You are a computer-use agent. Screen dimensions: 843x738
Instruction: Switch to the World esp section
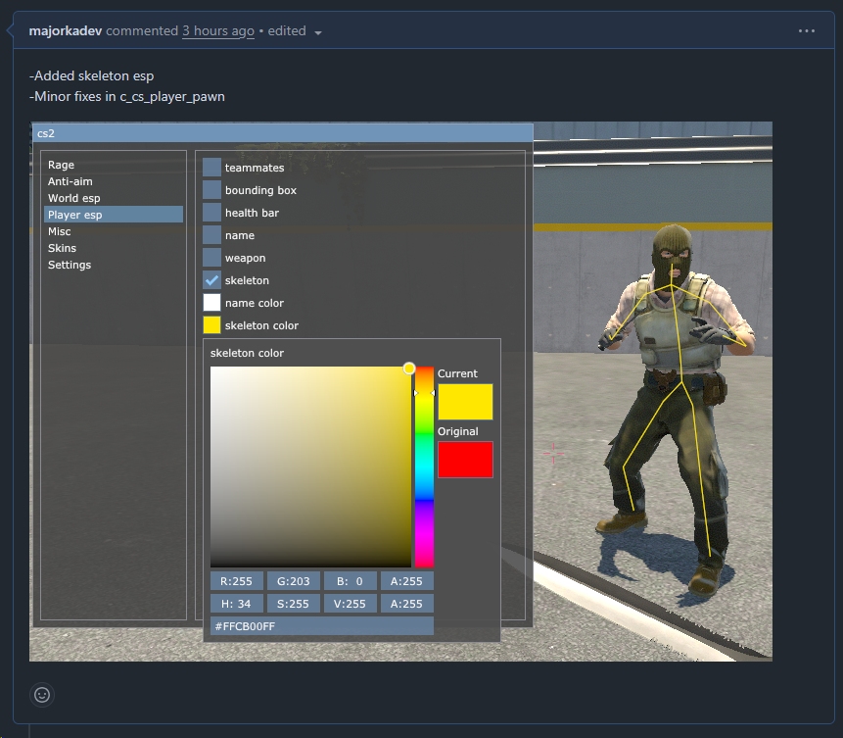click(x=74, y=198)
